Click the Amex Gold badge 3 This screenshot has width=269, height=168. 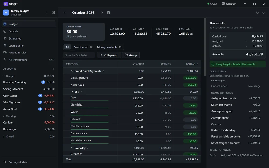(40, 109)
